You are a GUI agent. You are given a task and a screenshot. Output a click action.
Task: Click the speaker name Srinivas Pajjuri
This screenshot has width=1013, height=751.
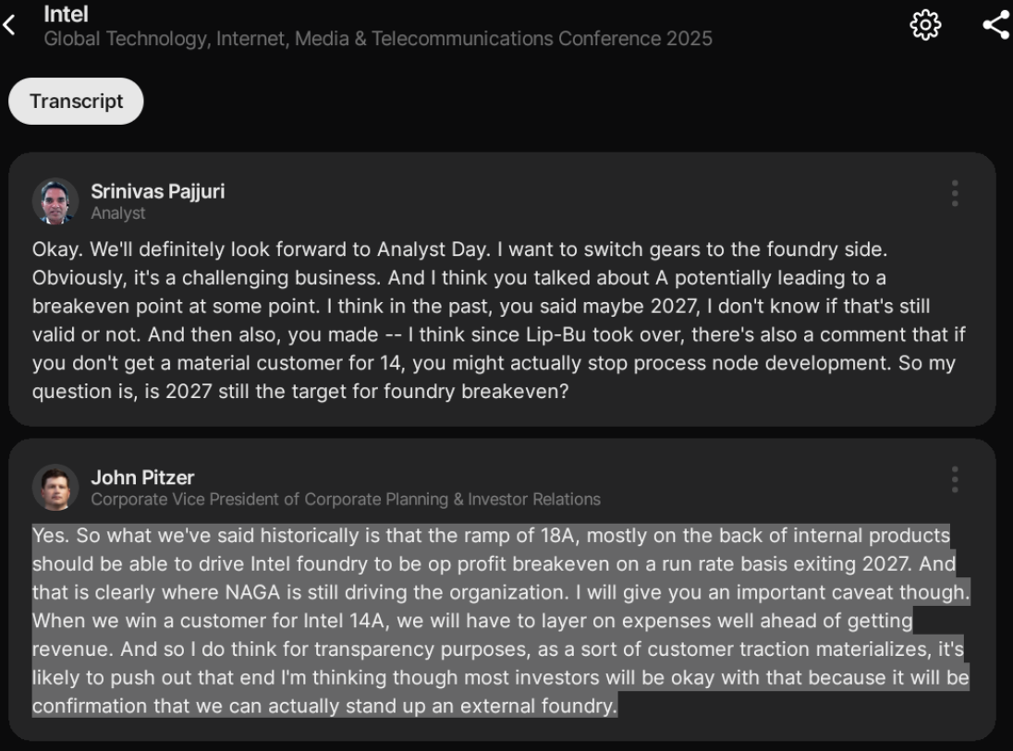point(157,191)
